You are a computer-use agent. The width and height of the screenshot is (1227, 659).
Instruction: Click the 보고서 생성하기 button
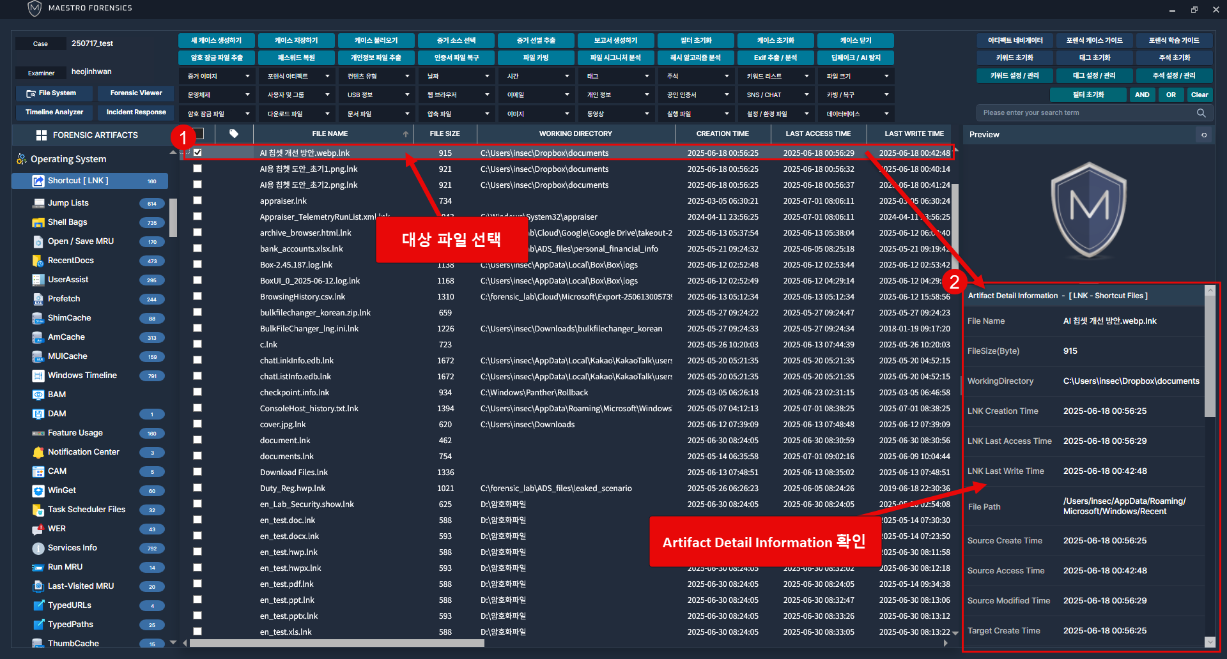click(x=615, y=41)
